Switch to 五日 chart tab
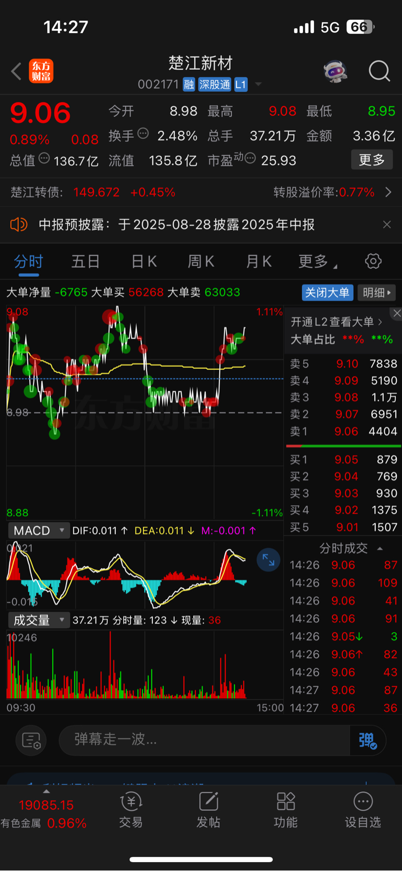This screenshot has height=871, width=402. click(x=85, y=261)
